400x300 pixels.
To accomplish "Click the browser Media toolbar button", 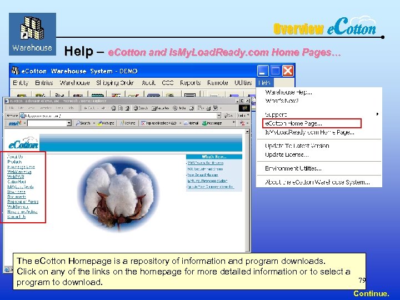I will click(x=179, y=108).
